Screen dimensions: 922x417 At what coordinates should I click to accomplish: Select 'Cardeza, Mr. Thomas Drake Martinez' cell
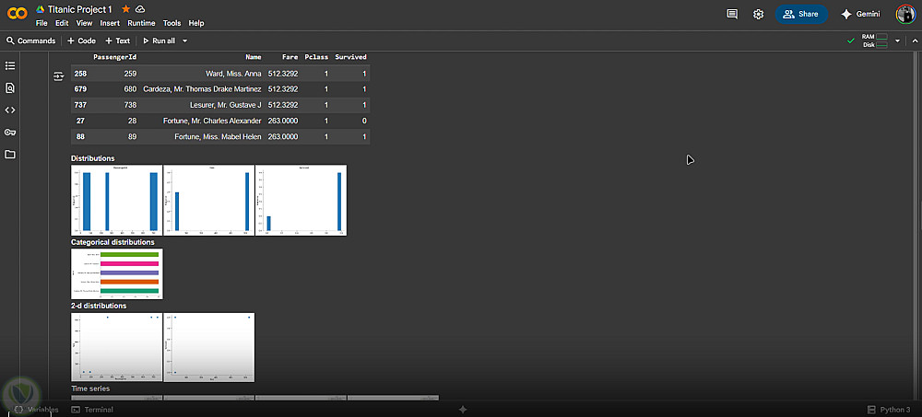[x=202, y=89]
